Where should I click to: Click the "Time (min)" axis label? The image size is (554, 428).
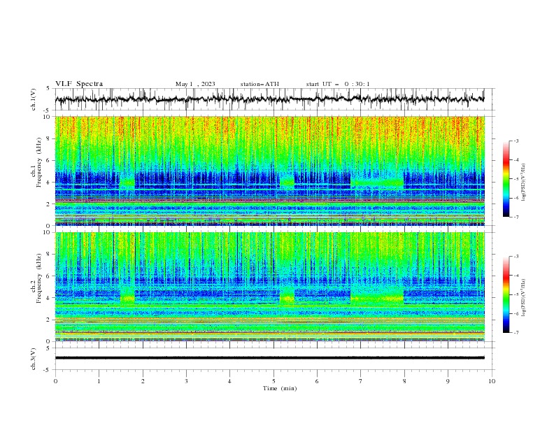(280, 388)
